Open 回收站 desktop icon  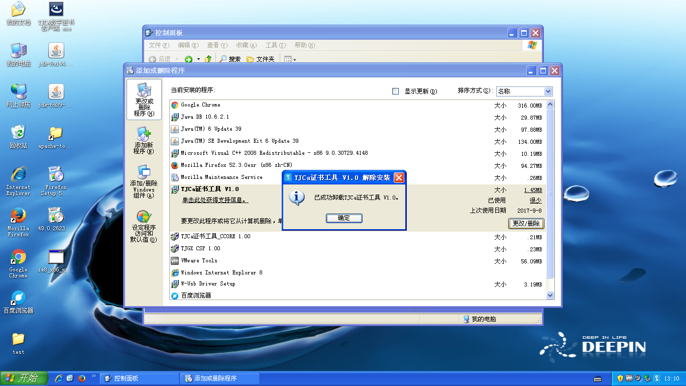tap(18, 138)
